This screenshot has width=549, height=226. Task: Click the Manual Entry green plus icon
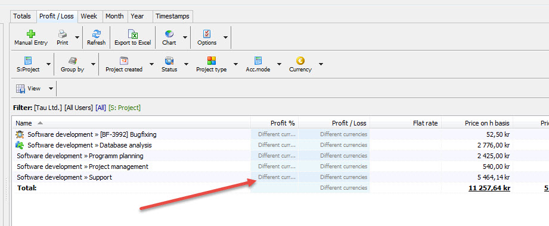click(31, 34)
